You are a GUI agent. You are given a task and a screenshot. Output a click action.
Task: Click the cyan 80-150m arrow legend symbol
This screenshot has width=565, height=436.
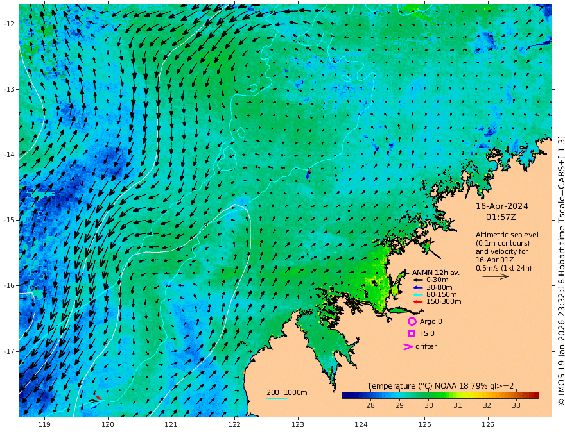point(418,295)
